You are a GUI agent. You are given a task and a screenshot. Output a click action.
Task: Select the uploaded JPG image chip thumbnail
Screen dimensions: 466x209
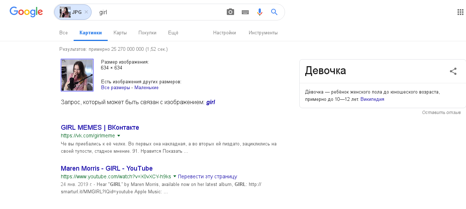point(65,12)
